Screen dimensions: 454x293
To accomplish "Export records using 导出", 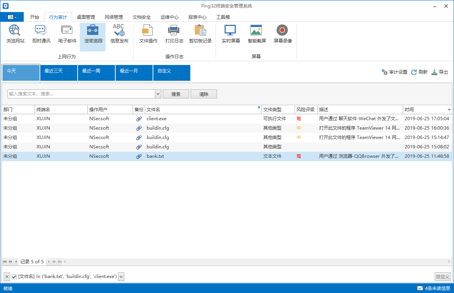I will 440,72.
